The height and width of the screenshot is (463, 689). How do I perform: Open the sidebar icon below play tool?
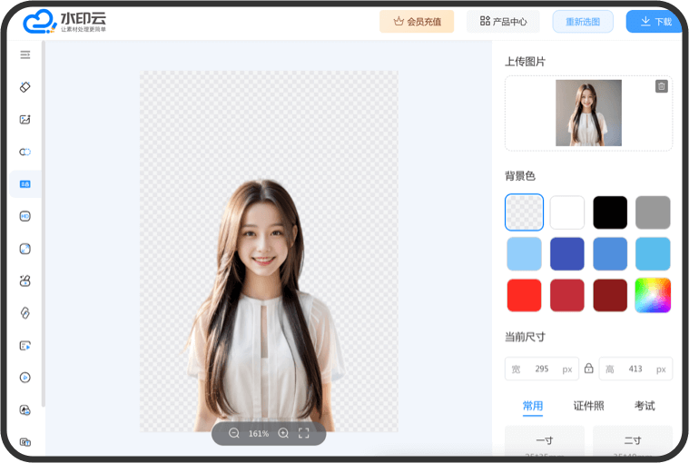[x=25, y=409]
